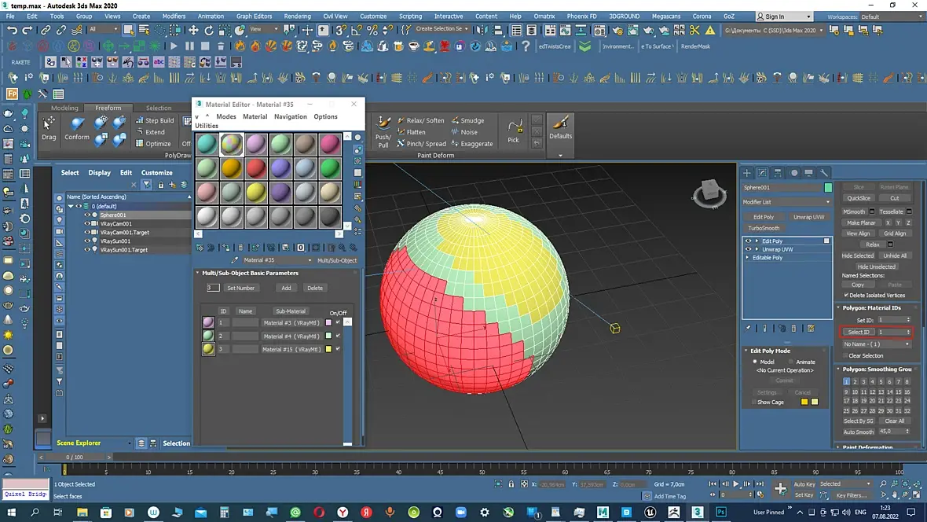927x522 pixels.
Task: Pick the material eyedropper in Material Editor
Action: coord(234,260)
